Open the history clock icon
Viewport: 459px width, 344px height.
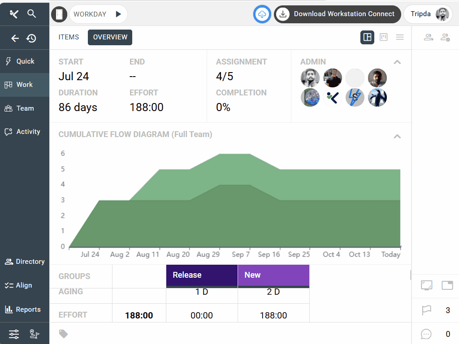(x=31, y=39)
